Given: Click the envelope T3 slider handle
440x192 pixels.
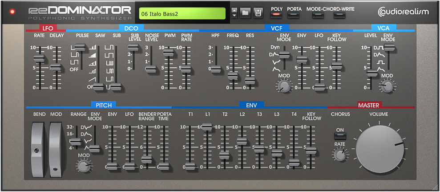Looking at the screenshot, I should 259,149.
